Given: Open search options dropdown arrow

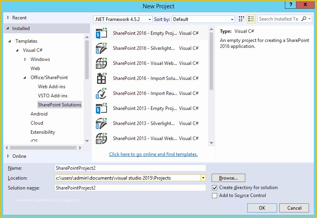Looking at the screenshot, I should pos(309,19).
